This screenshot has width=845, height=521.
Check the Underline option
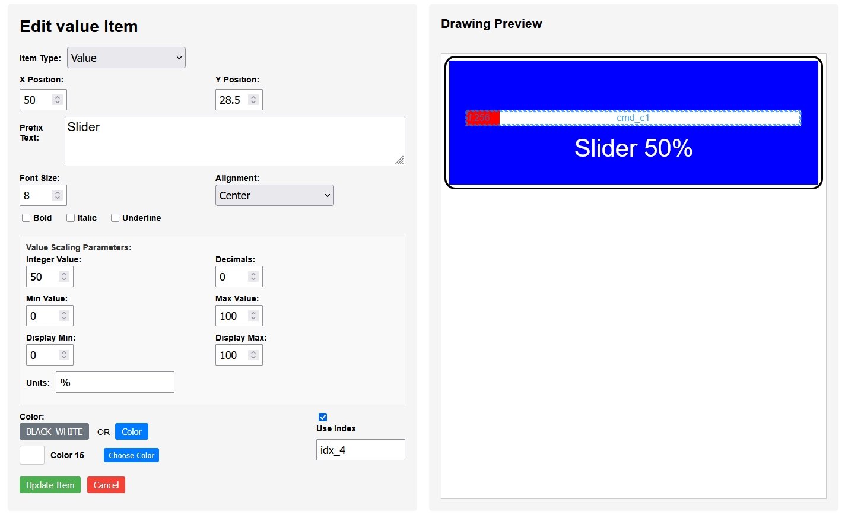(115, 218)
